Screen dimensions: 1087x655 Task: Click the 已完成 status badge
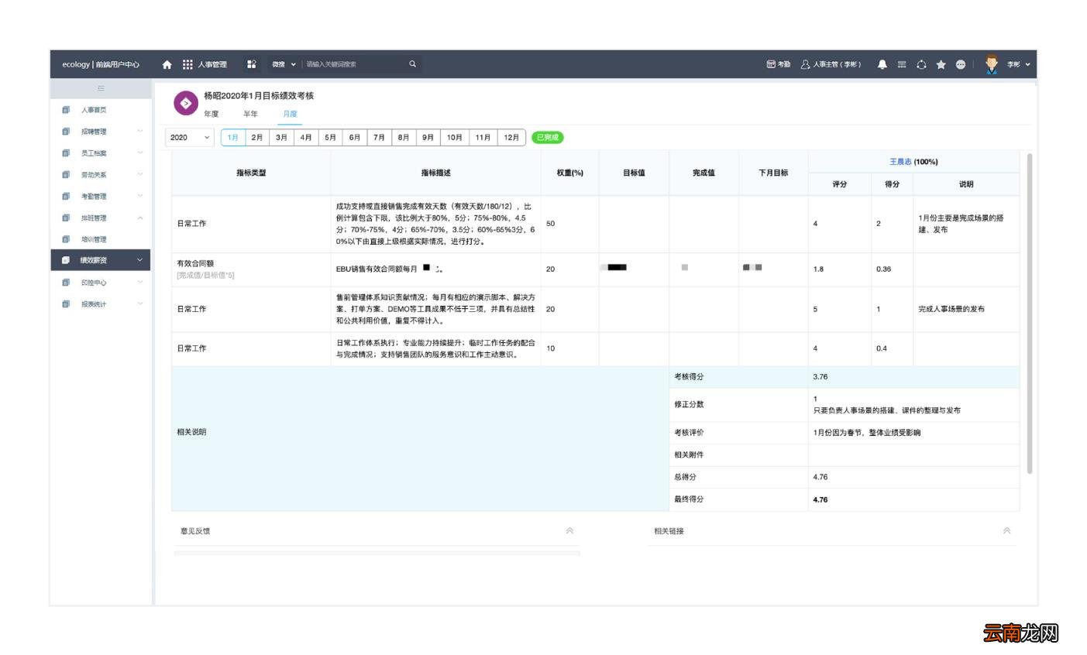[547, 137]
